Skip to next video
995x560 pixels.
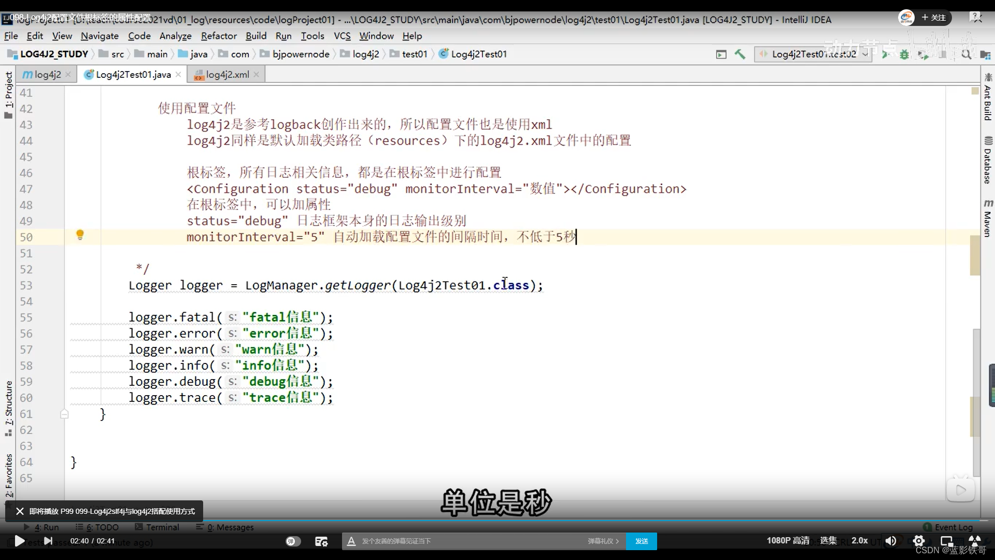pyautogui.click(x=48, y=541)
